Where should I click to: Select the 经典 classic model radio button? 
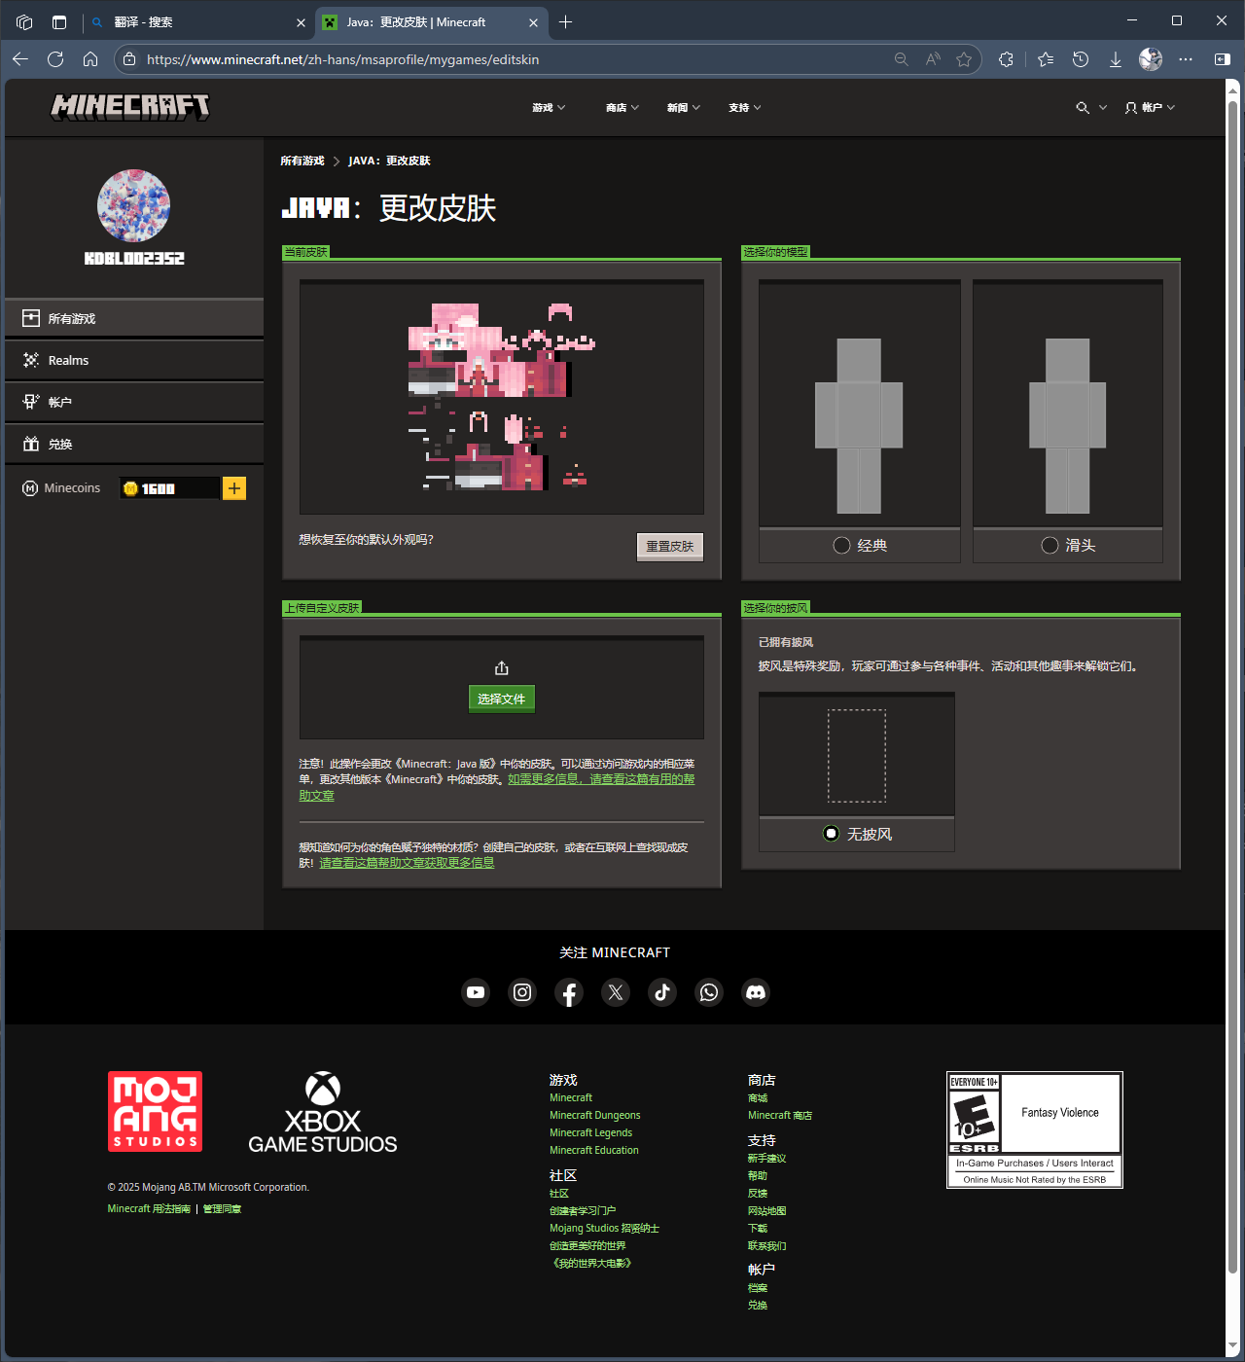click(842, 546)
